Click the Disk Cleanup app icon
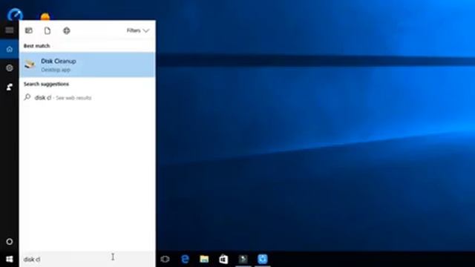This screenshot has width=475, height=267. click(x=30, y=65)
